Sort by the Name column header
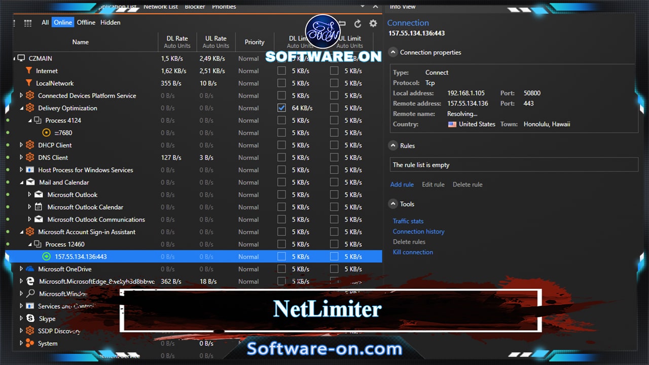The image size is (649, 365). point(81,42)
